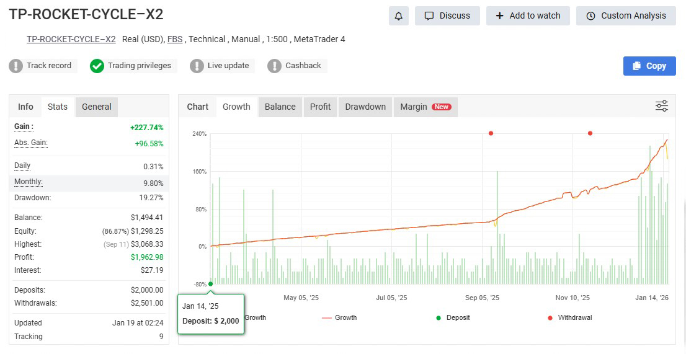This screenshot has width=686, height=354.
Task: Click Trading privileges green check icon
Action: tap(97, 66)
